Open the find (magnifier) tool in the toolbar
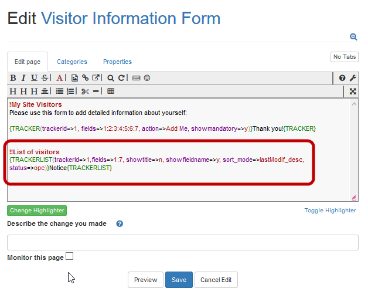The height and width of the screenshot is (295, 368). (111, 77)
